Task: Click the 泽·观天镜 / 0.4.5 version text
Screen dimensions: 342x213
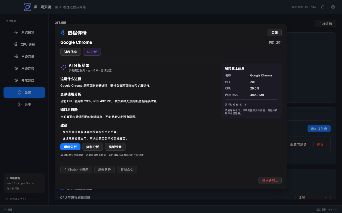Action: 16,199
